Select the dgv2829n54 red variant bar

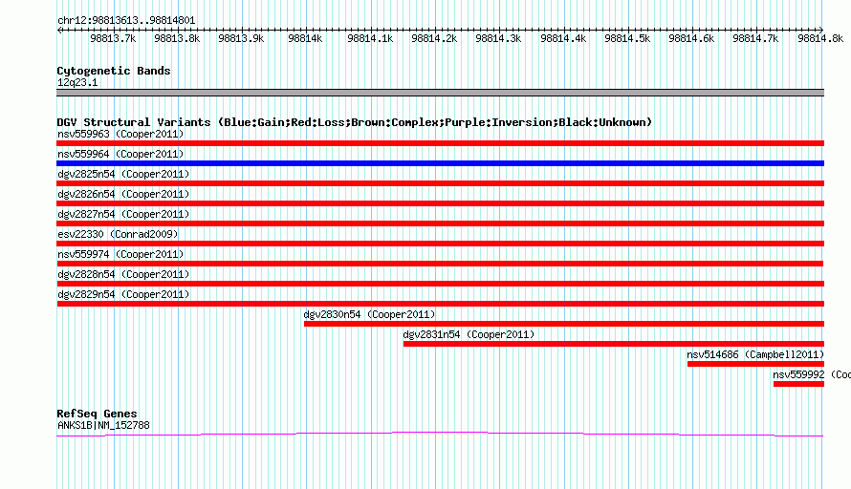click(440, 304)
